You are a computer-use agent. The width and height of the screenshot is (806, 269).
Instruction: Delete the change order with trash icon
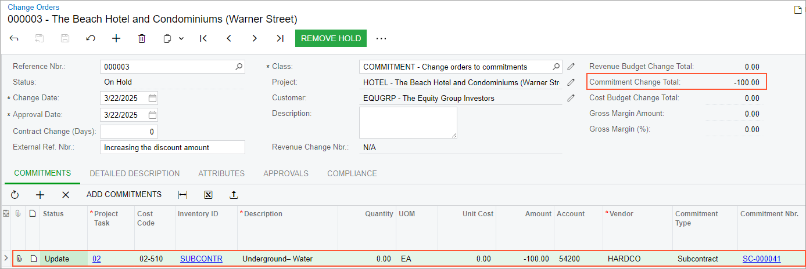coord(142,38)
